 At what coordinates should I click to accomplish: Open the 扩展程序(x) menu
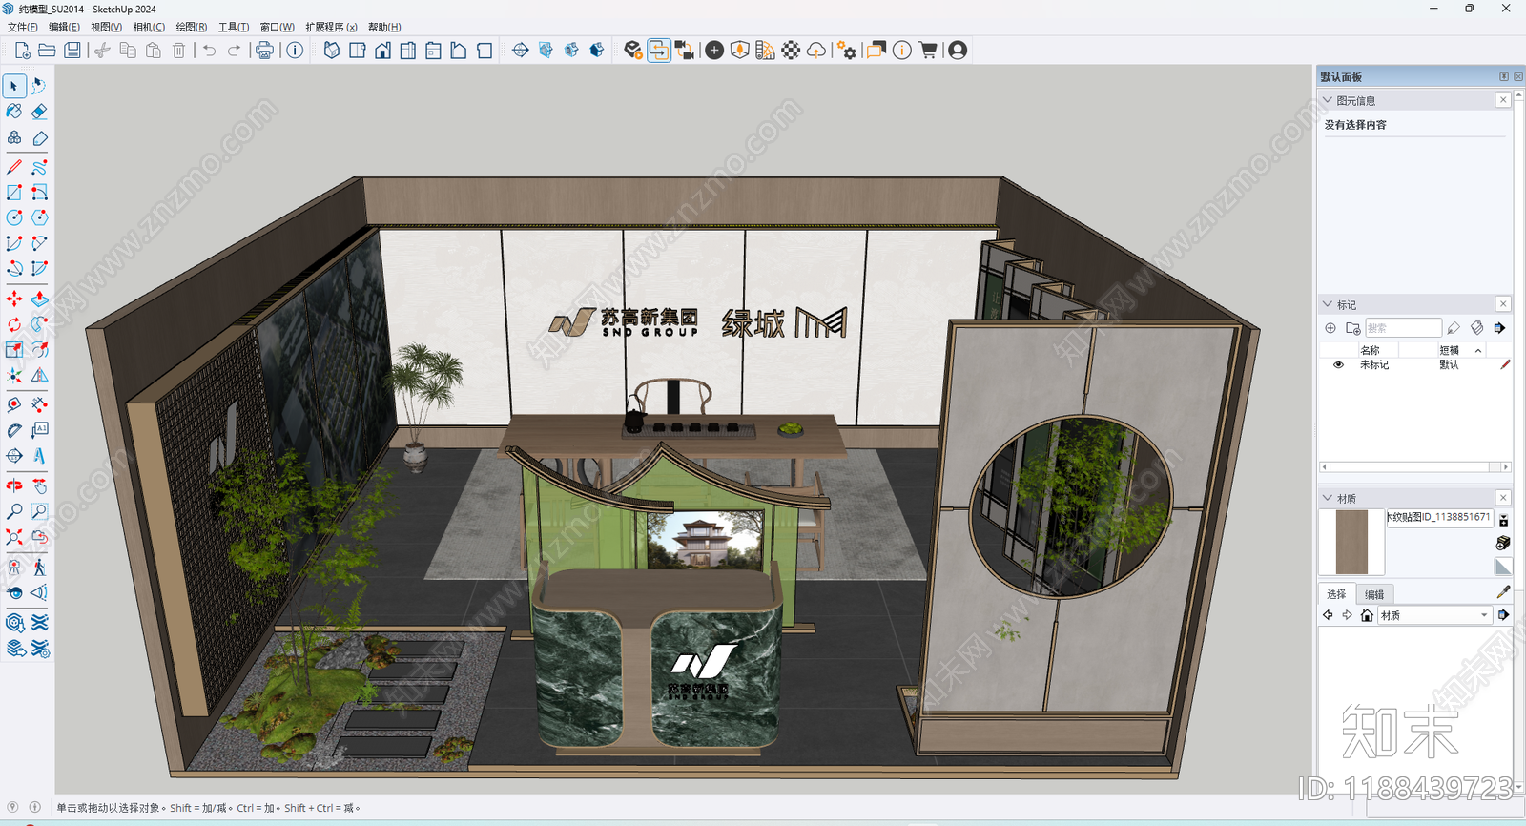pyautogui.click(x=331, y=27)
